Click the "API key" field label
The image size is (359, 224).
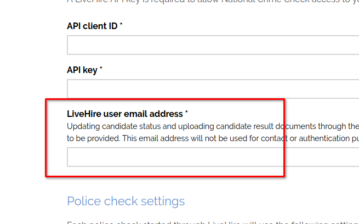[x=82, y=70]
